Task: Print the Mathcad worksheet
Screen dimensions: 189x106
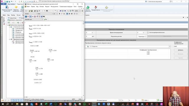Action: click(x=35, y=11)
